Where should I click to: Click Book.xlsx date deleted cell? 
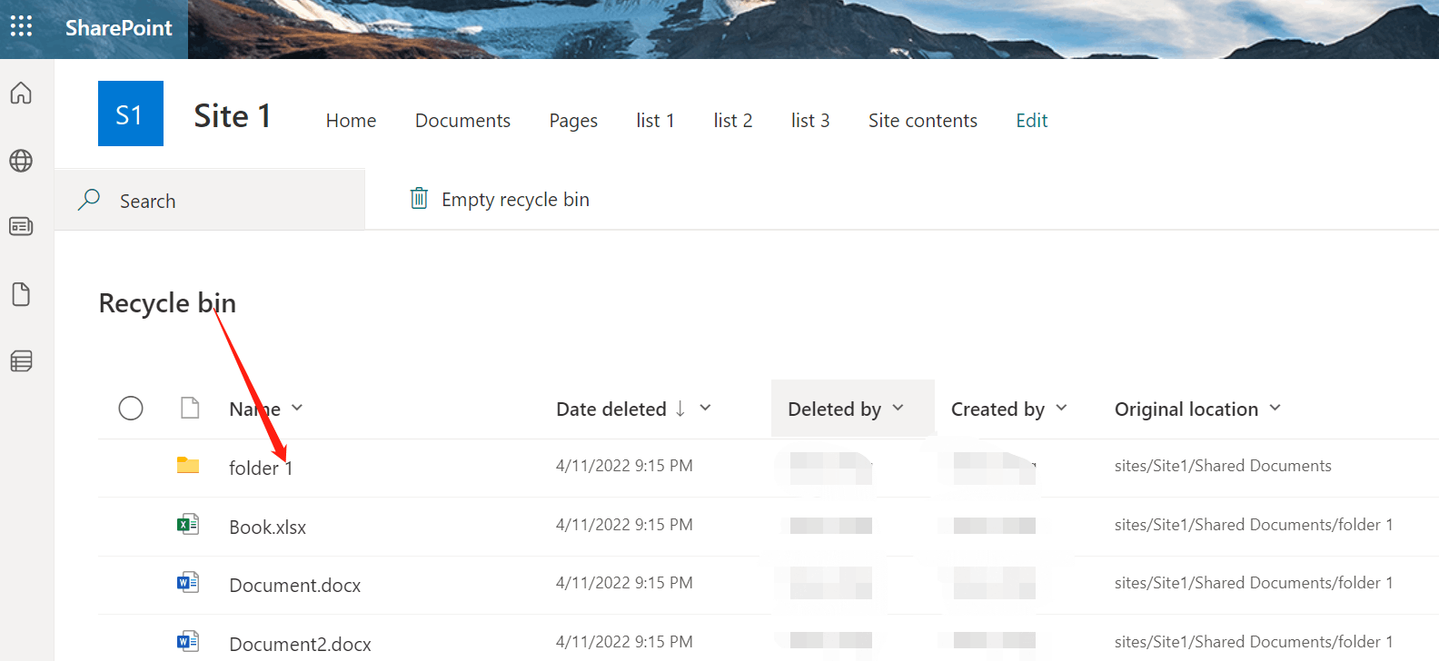click(624, 525)
